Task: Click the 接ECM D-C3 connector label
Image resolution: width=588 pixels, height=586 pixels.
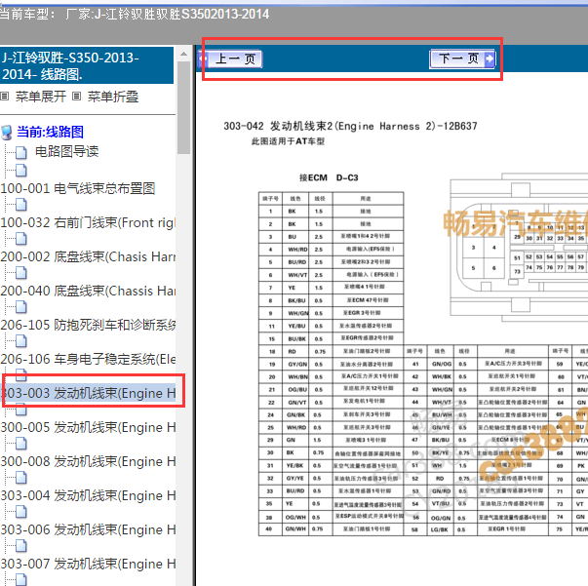Action: click(x=329, y=177)
